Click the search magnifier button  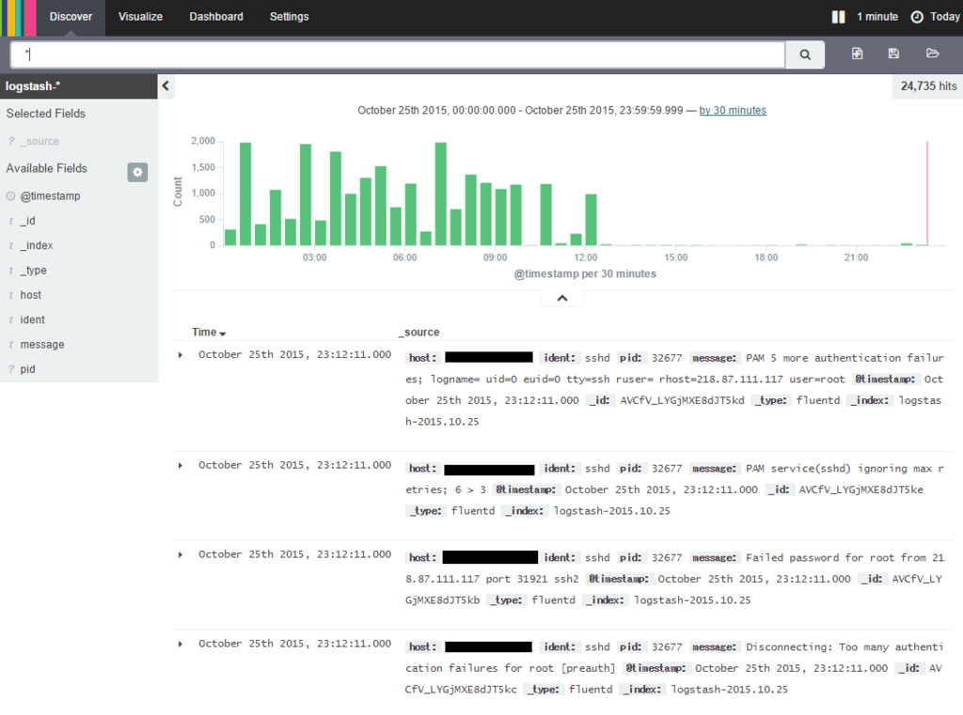[x=805, y=54]
